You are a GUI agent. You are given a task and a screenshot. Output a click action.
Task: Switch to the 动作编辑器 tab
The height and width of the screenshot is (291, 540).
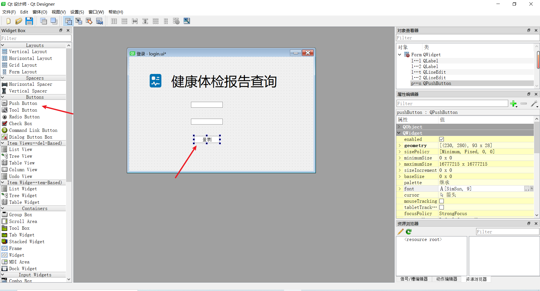tap(447, 279)
